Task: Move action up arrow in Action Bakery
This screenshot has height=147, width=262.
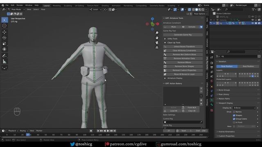Action: click(201, 100)
